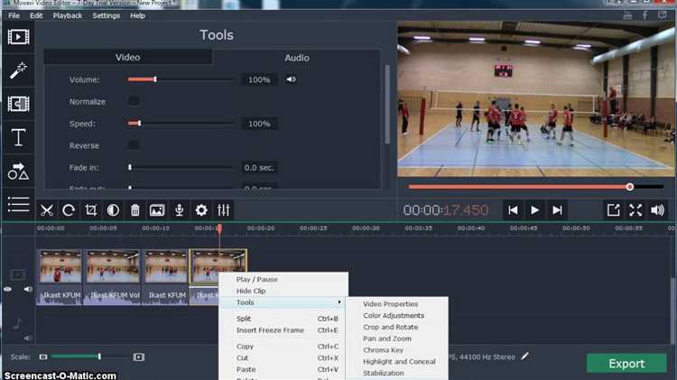Play the video preview
This screenshot has width=677, height=380.
pyautogui.click(x=534, y=210)
